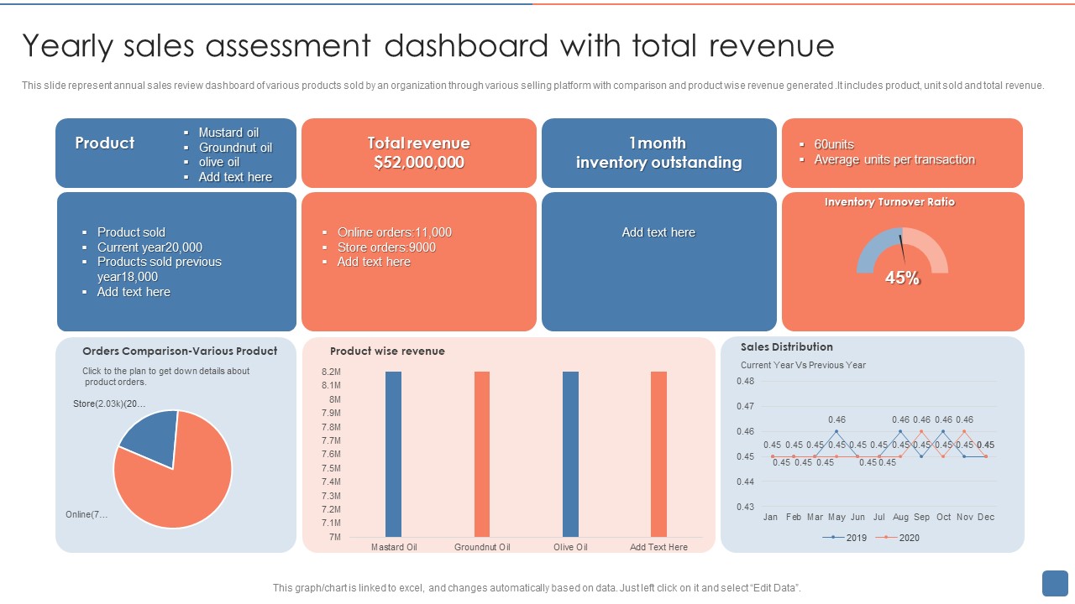The width and height of the screenshot is (1075, 604).
Task: Click 'Current Year Vs Previous Year' subtitle
Action: click(x=803, y=365)
